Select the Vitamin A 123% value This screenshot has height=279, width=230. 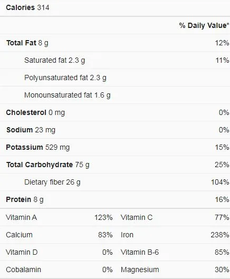pos(103,217)
